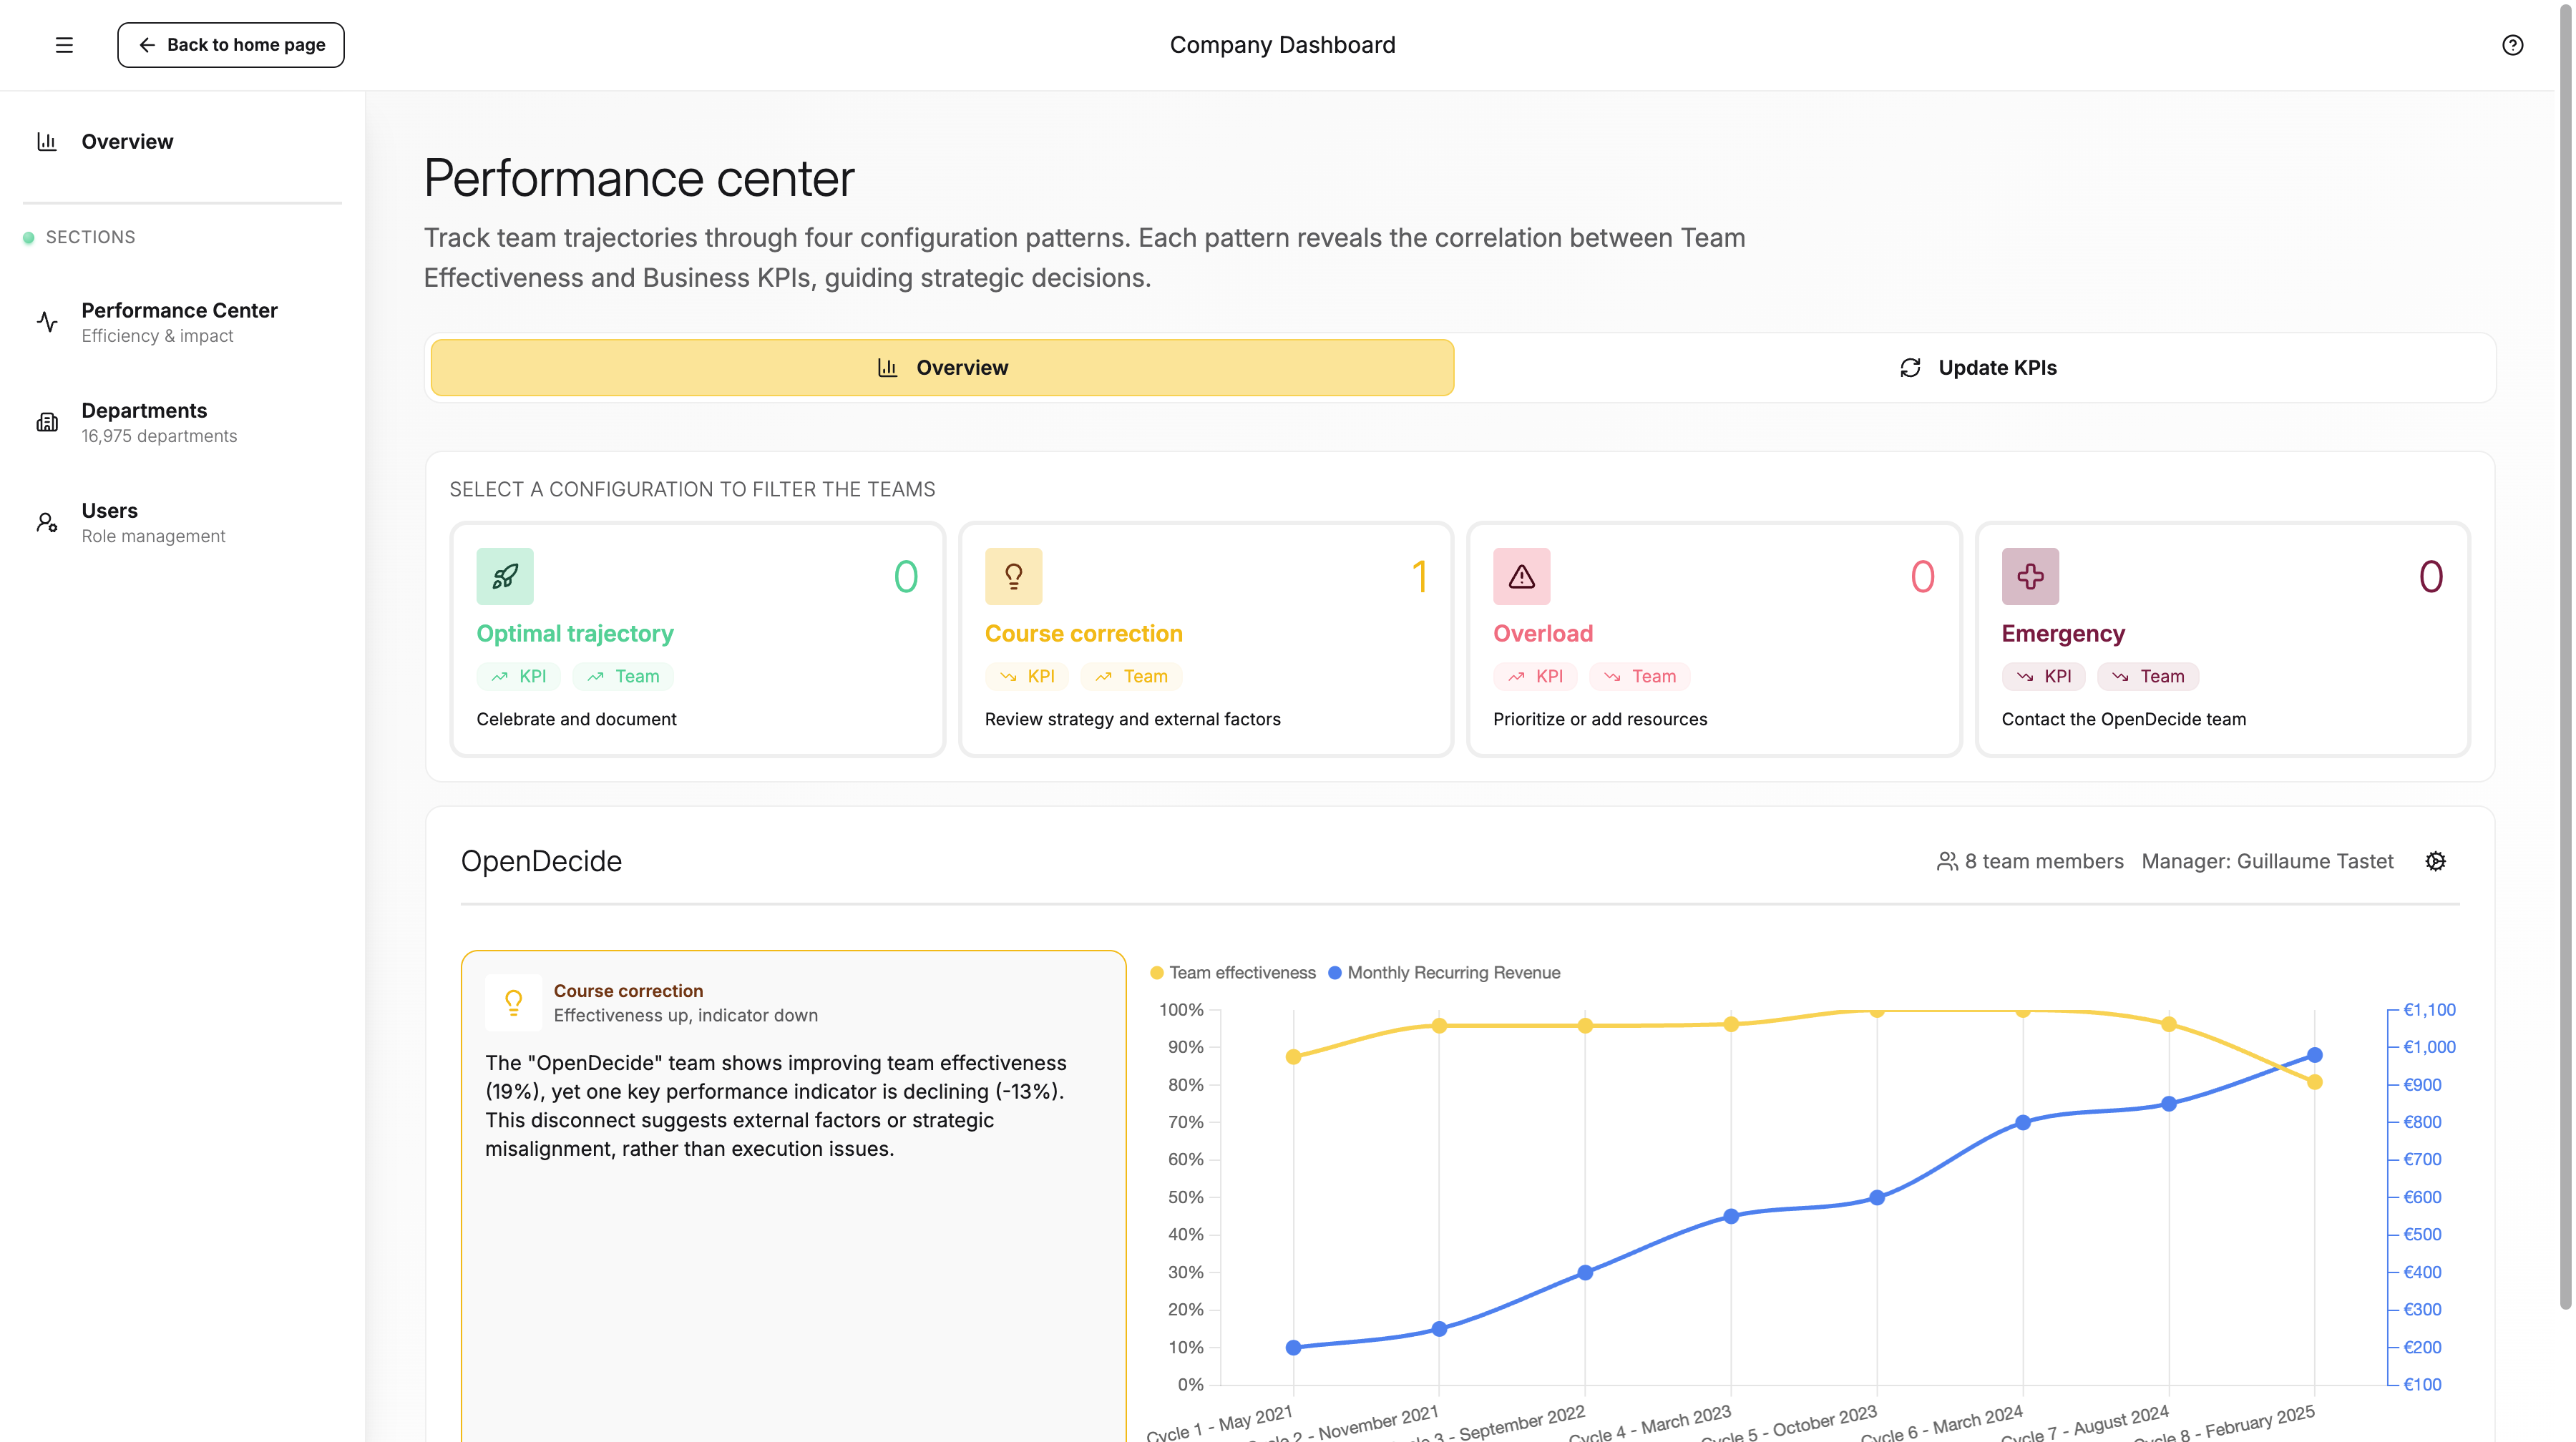Image resolution: width=2576 pixels, height=1442 pixels.
Task: Click the OpenDecide team title
Action: point(541,861)
